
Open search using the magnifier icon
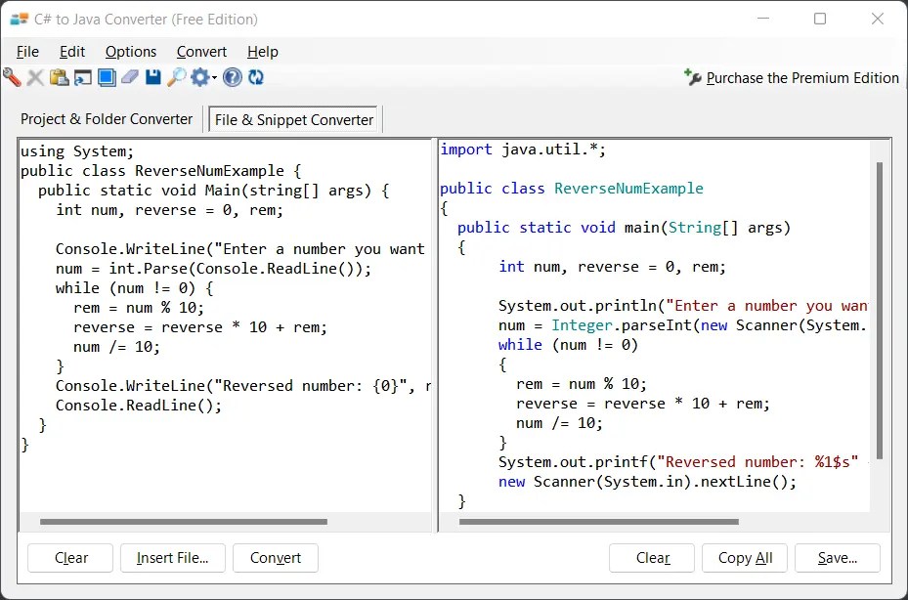[176, 76]
